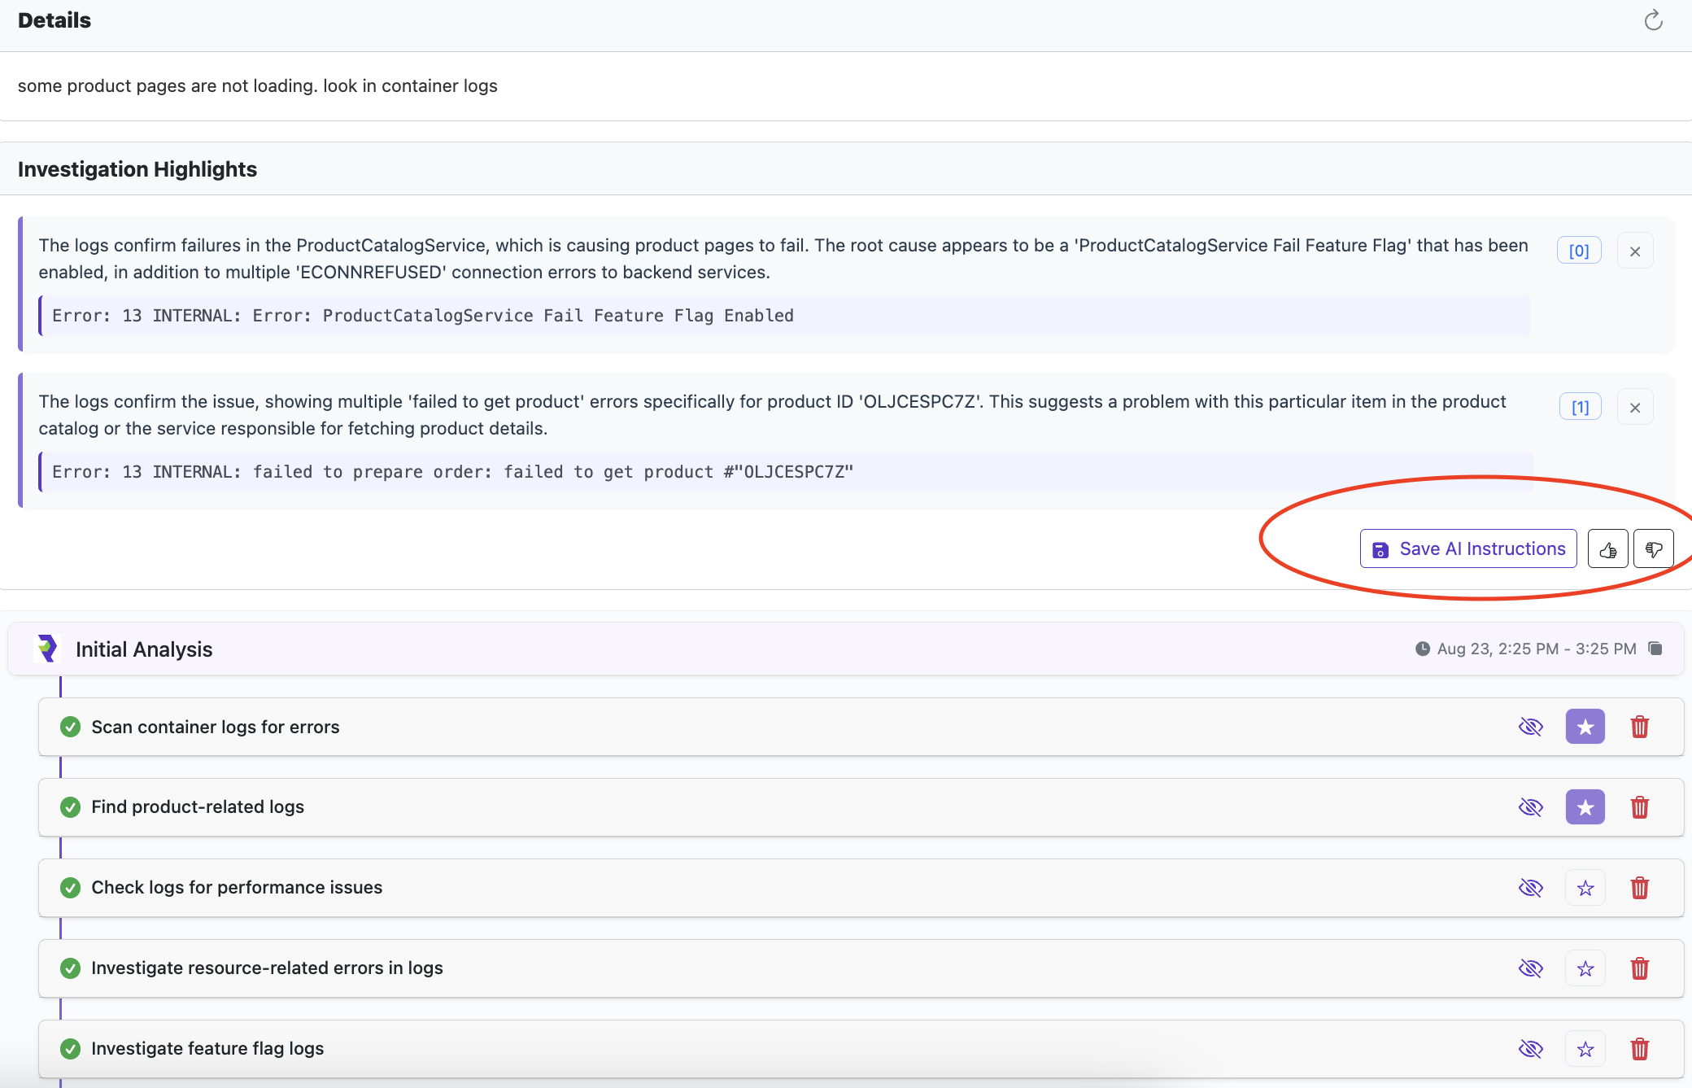This screenshot has height=1088, width=1692.
Task: Delete the 'Check logs for performance issues' step
Action: coord(1639,888)
